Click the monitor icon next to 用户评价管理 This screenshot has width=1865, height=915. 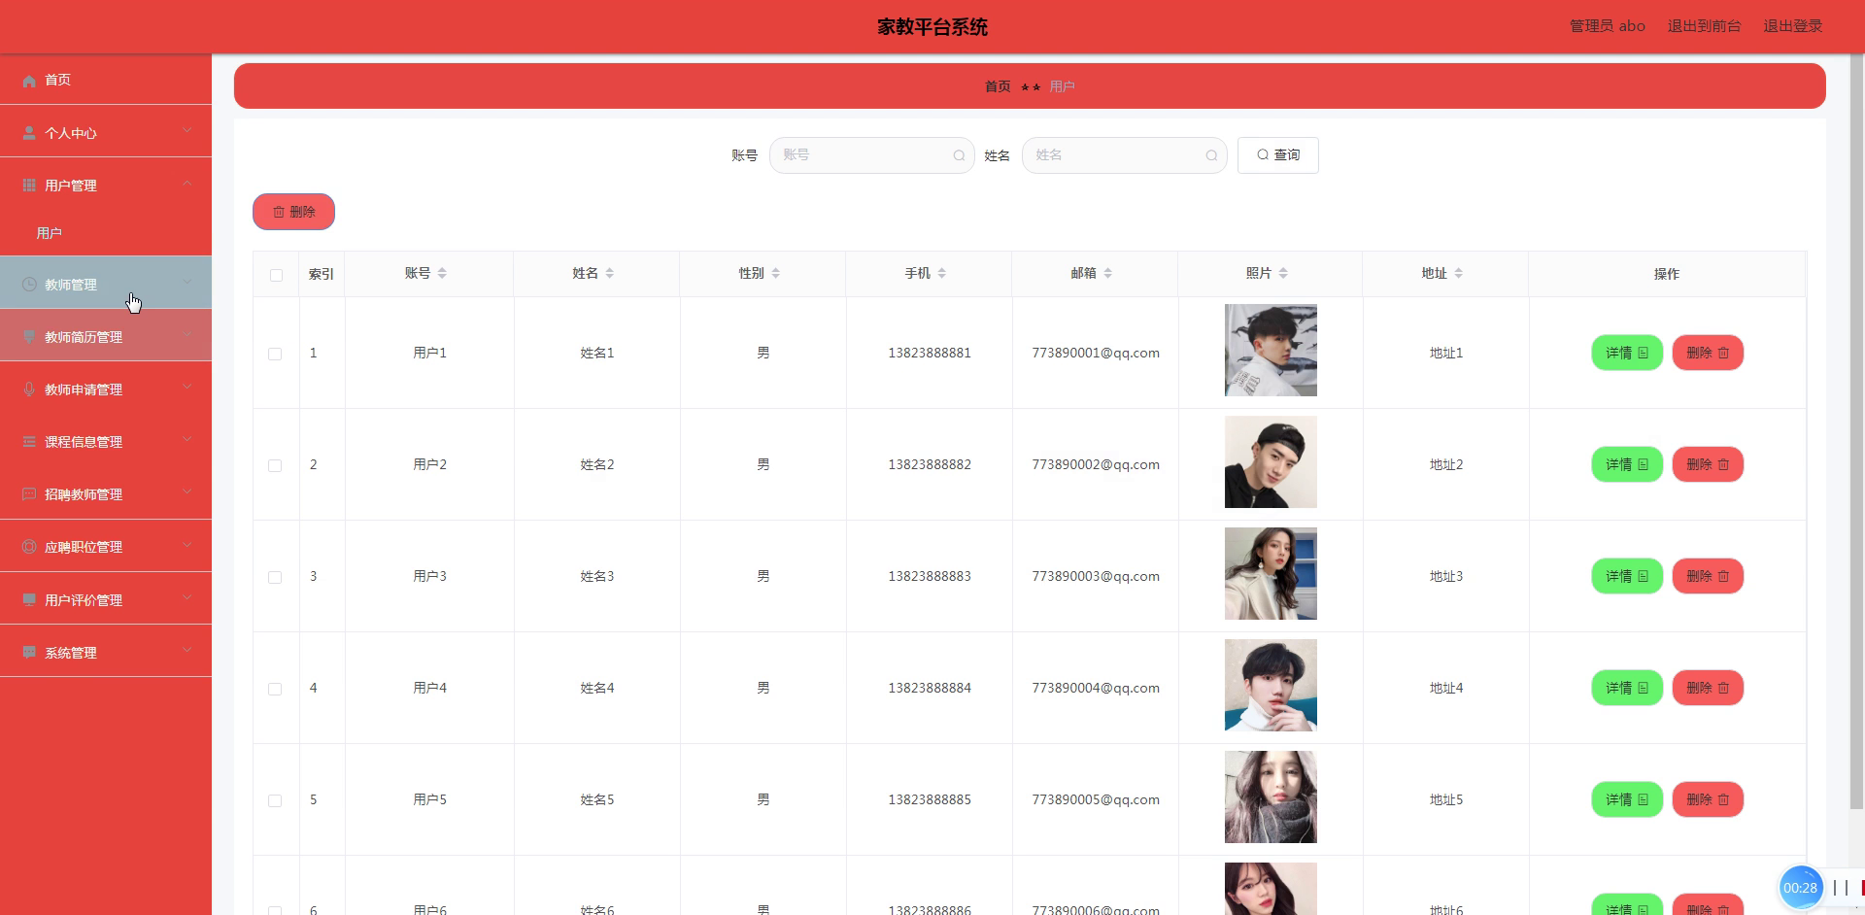29,600
